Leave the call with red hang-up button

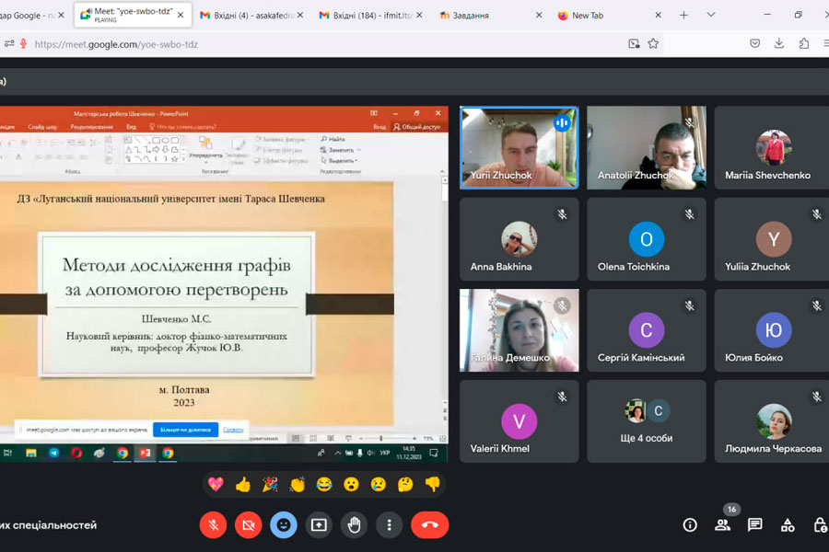point(430,525)
